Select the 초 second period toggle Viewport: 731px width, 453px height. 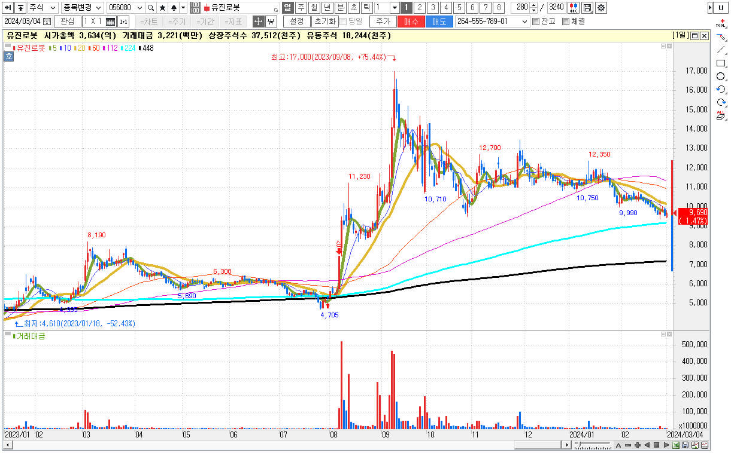tap(353, 8)
